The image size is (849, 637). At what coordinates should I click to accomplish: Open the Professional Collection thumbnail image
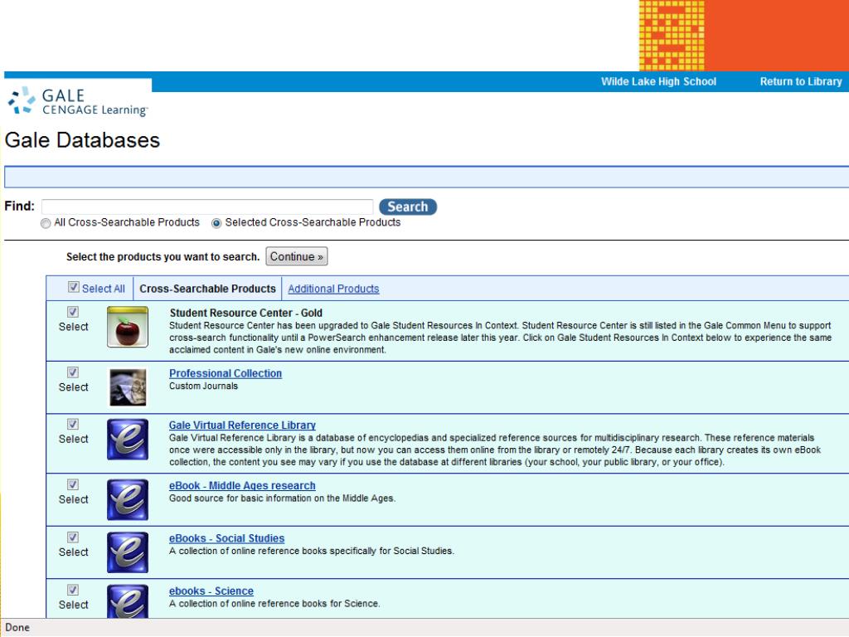(x=128, y=387)
